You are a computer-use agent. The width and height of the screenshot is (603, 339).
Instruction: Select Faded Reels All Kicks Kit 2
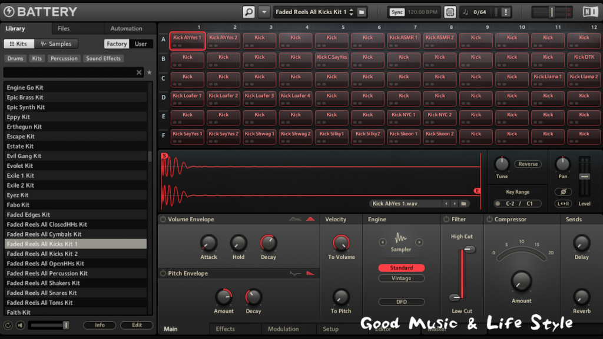[75, 254]
